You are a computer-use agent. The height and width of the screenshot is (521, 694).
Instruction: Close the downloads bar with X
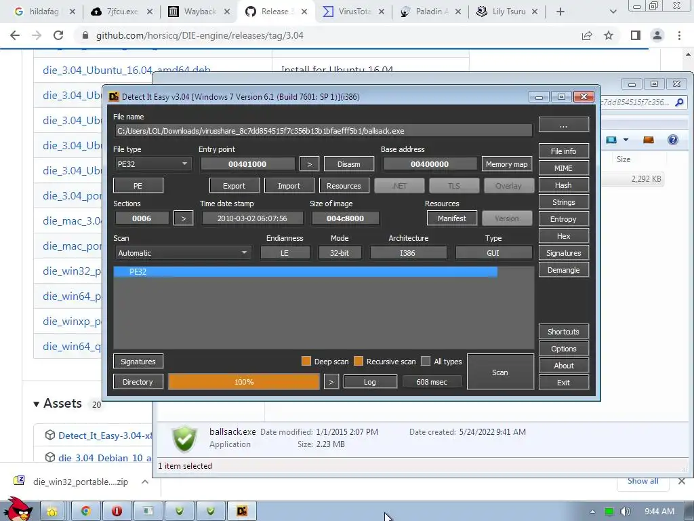(682, 481)
